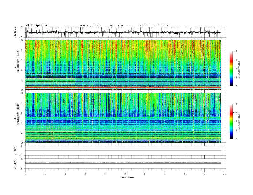Click the "-5" label on ch.2 colorbar
253x195 pixels.
(236, 121)
